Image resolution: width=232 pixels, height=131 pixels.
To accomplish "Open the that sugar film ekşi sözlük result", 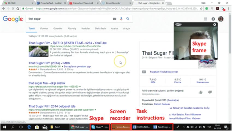I will [x=47, y=83].
